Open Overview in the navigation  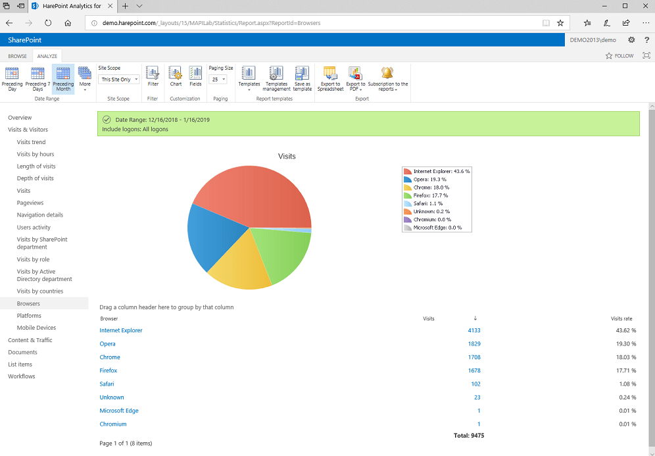click(20, 117)
